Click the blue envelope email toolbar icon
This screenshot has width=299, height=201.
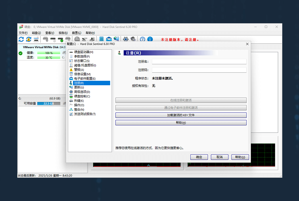pyautogui.click(x=109, y=39)
